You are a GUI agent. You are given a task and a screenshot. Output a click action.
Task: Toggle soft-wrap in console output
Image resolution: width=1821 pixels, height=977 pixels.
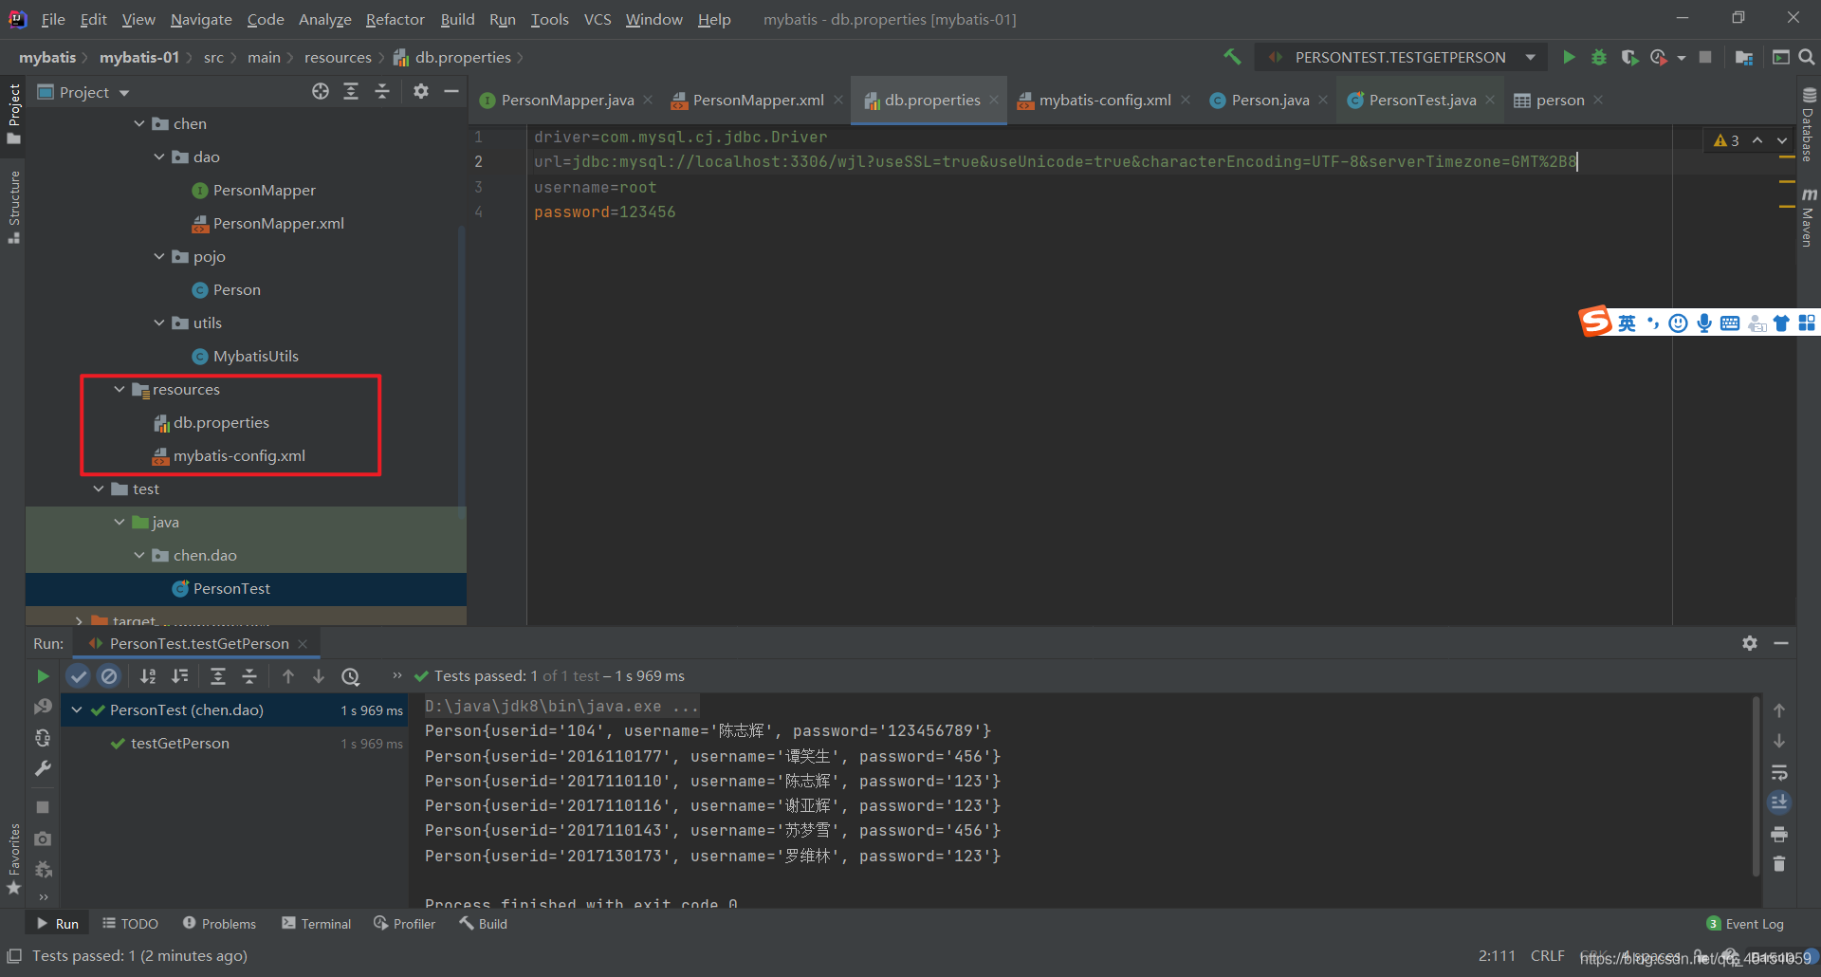coord(1779,772)
